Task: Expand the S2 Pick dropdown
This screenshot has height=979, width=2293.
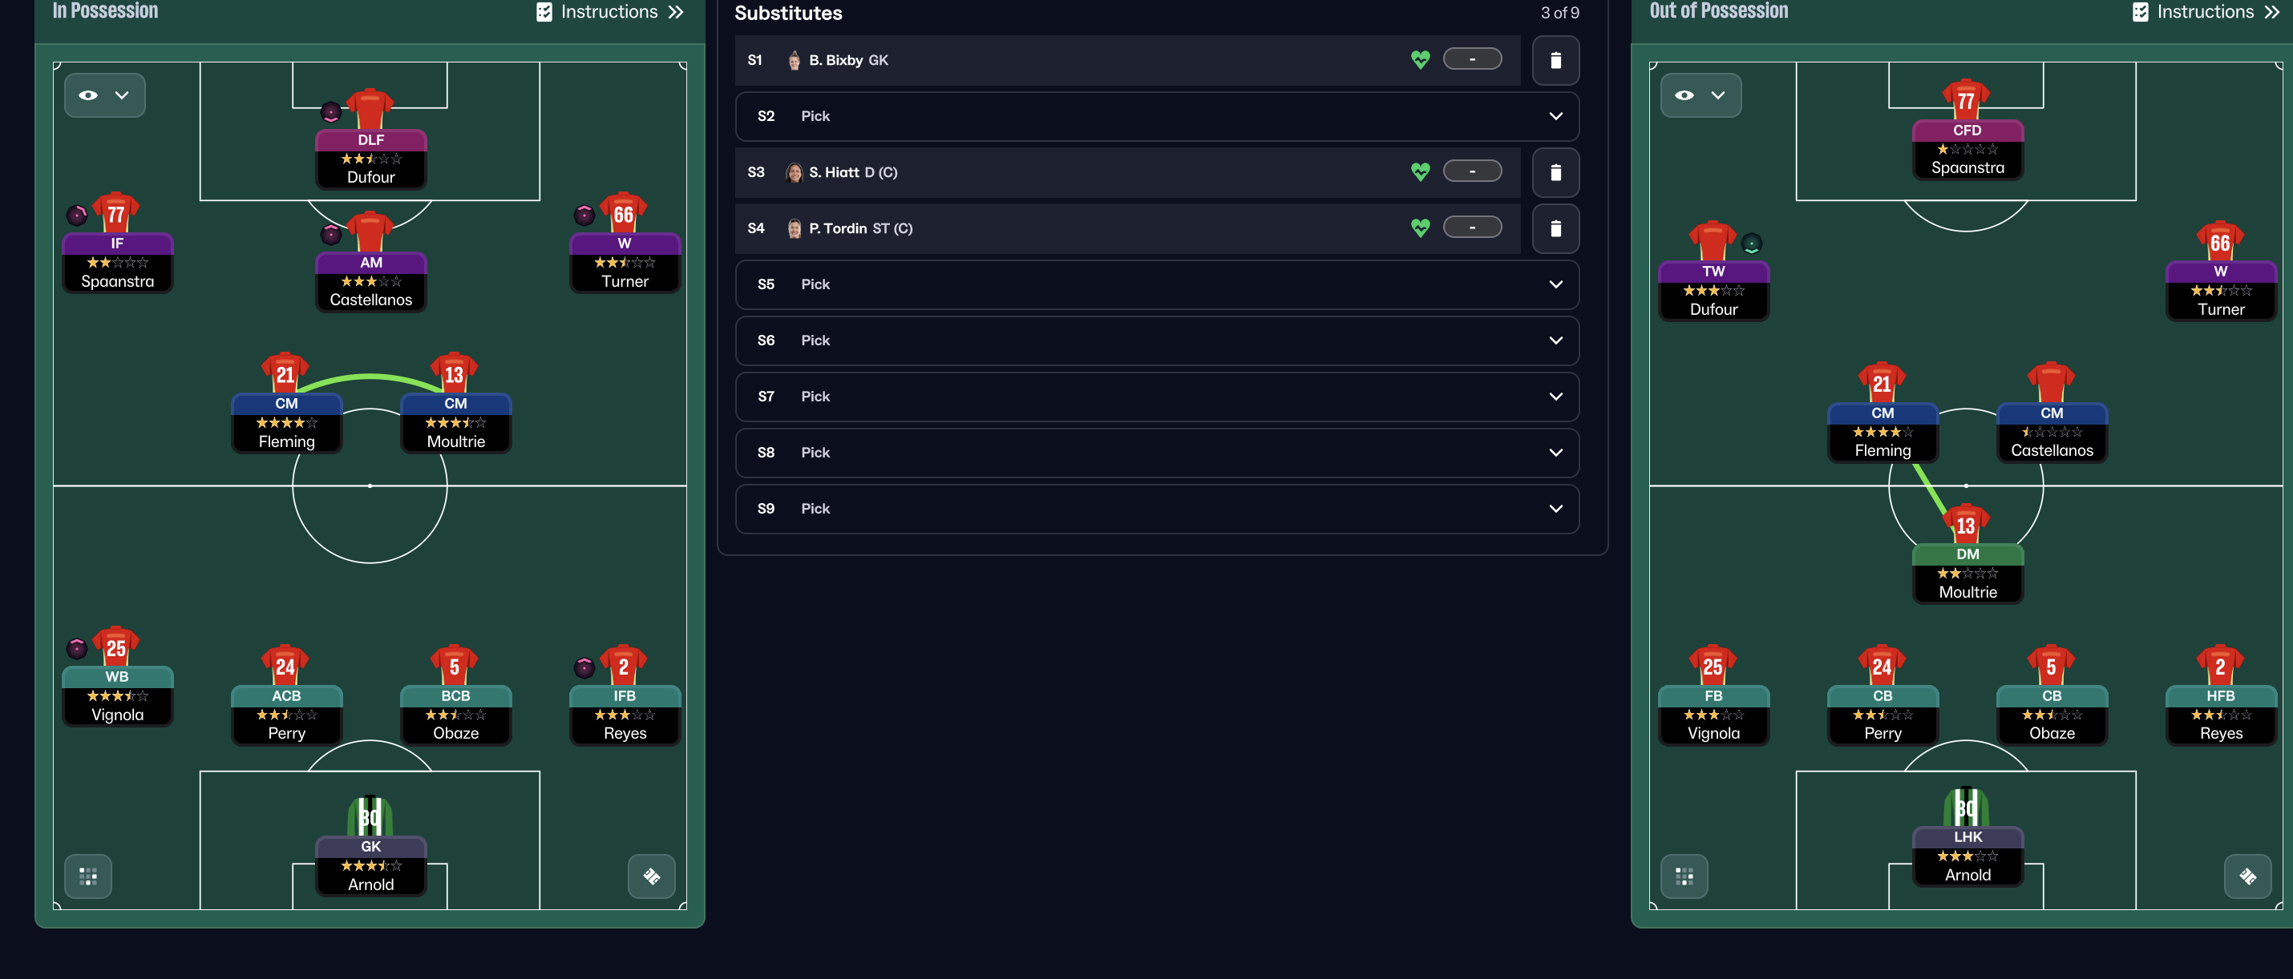Action: 1157,116
